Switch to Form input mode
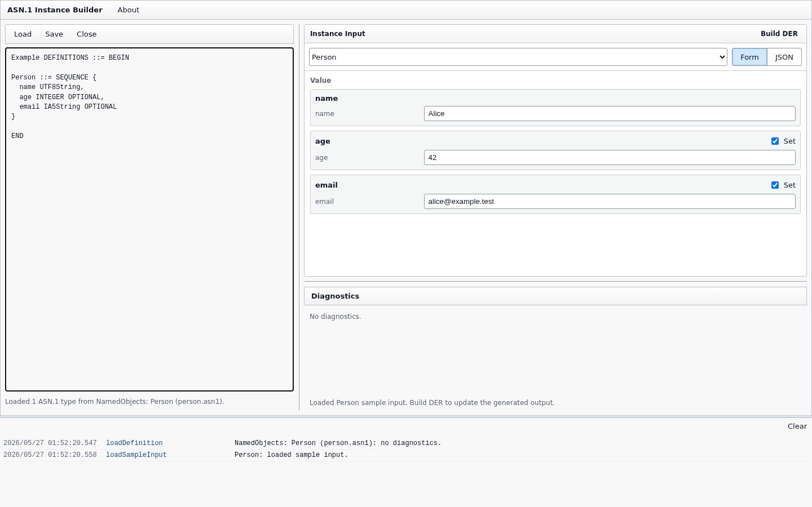Screen dimensions: 812x507 tap(749, 57)
